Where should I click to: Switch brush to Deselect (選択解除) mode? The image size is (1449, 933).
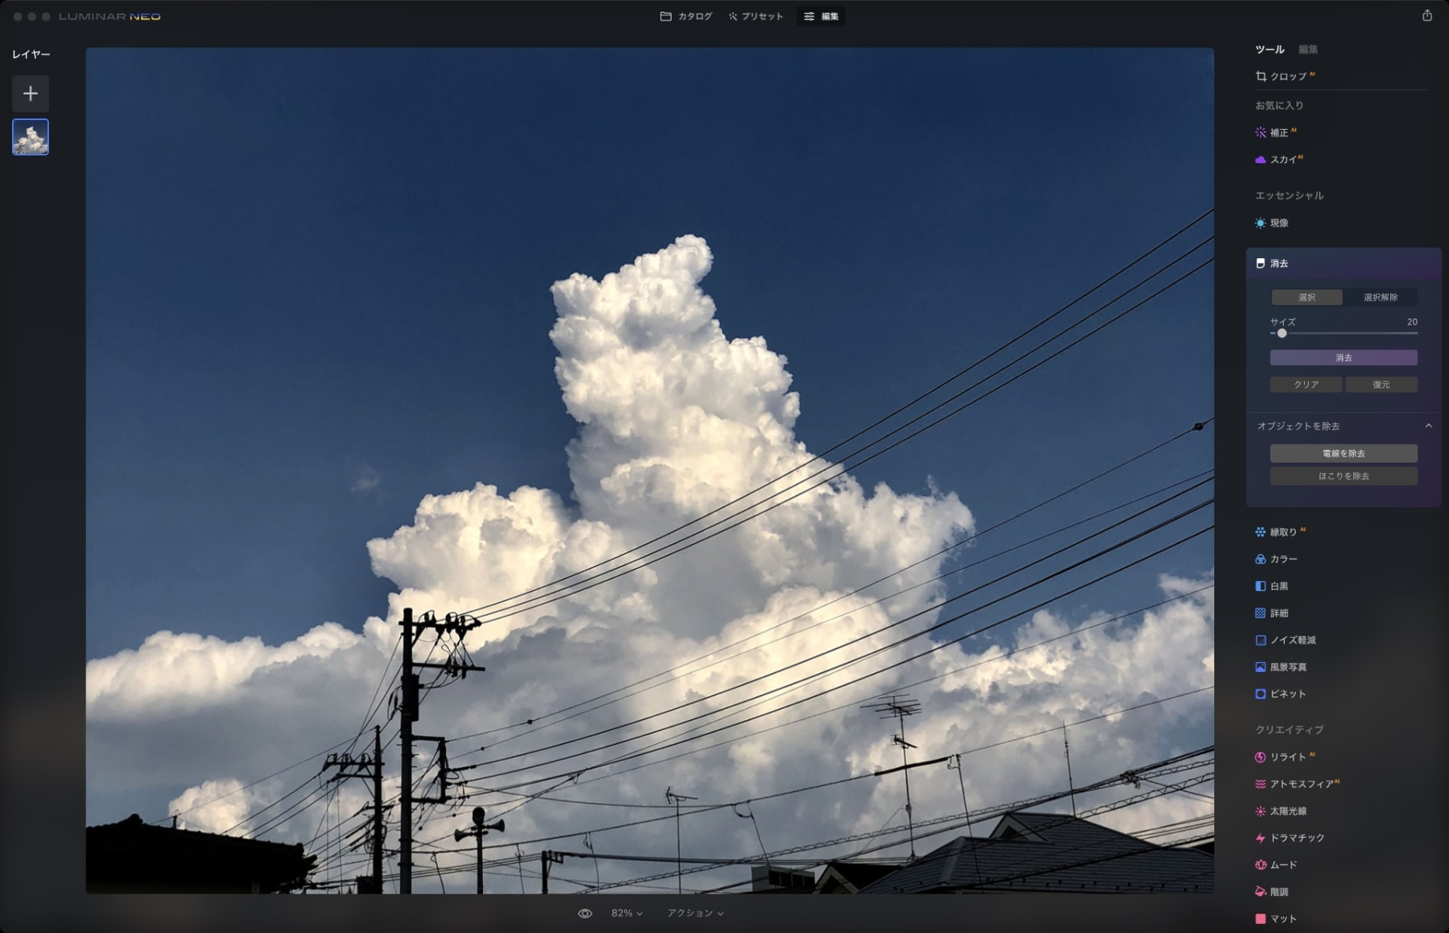[x=1380, y=297]
